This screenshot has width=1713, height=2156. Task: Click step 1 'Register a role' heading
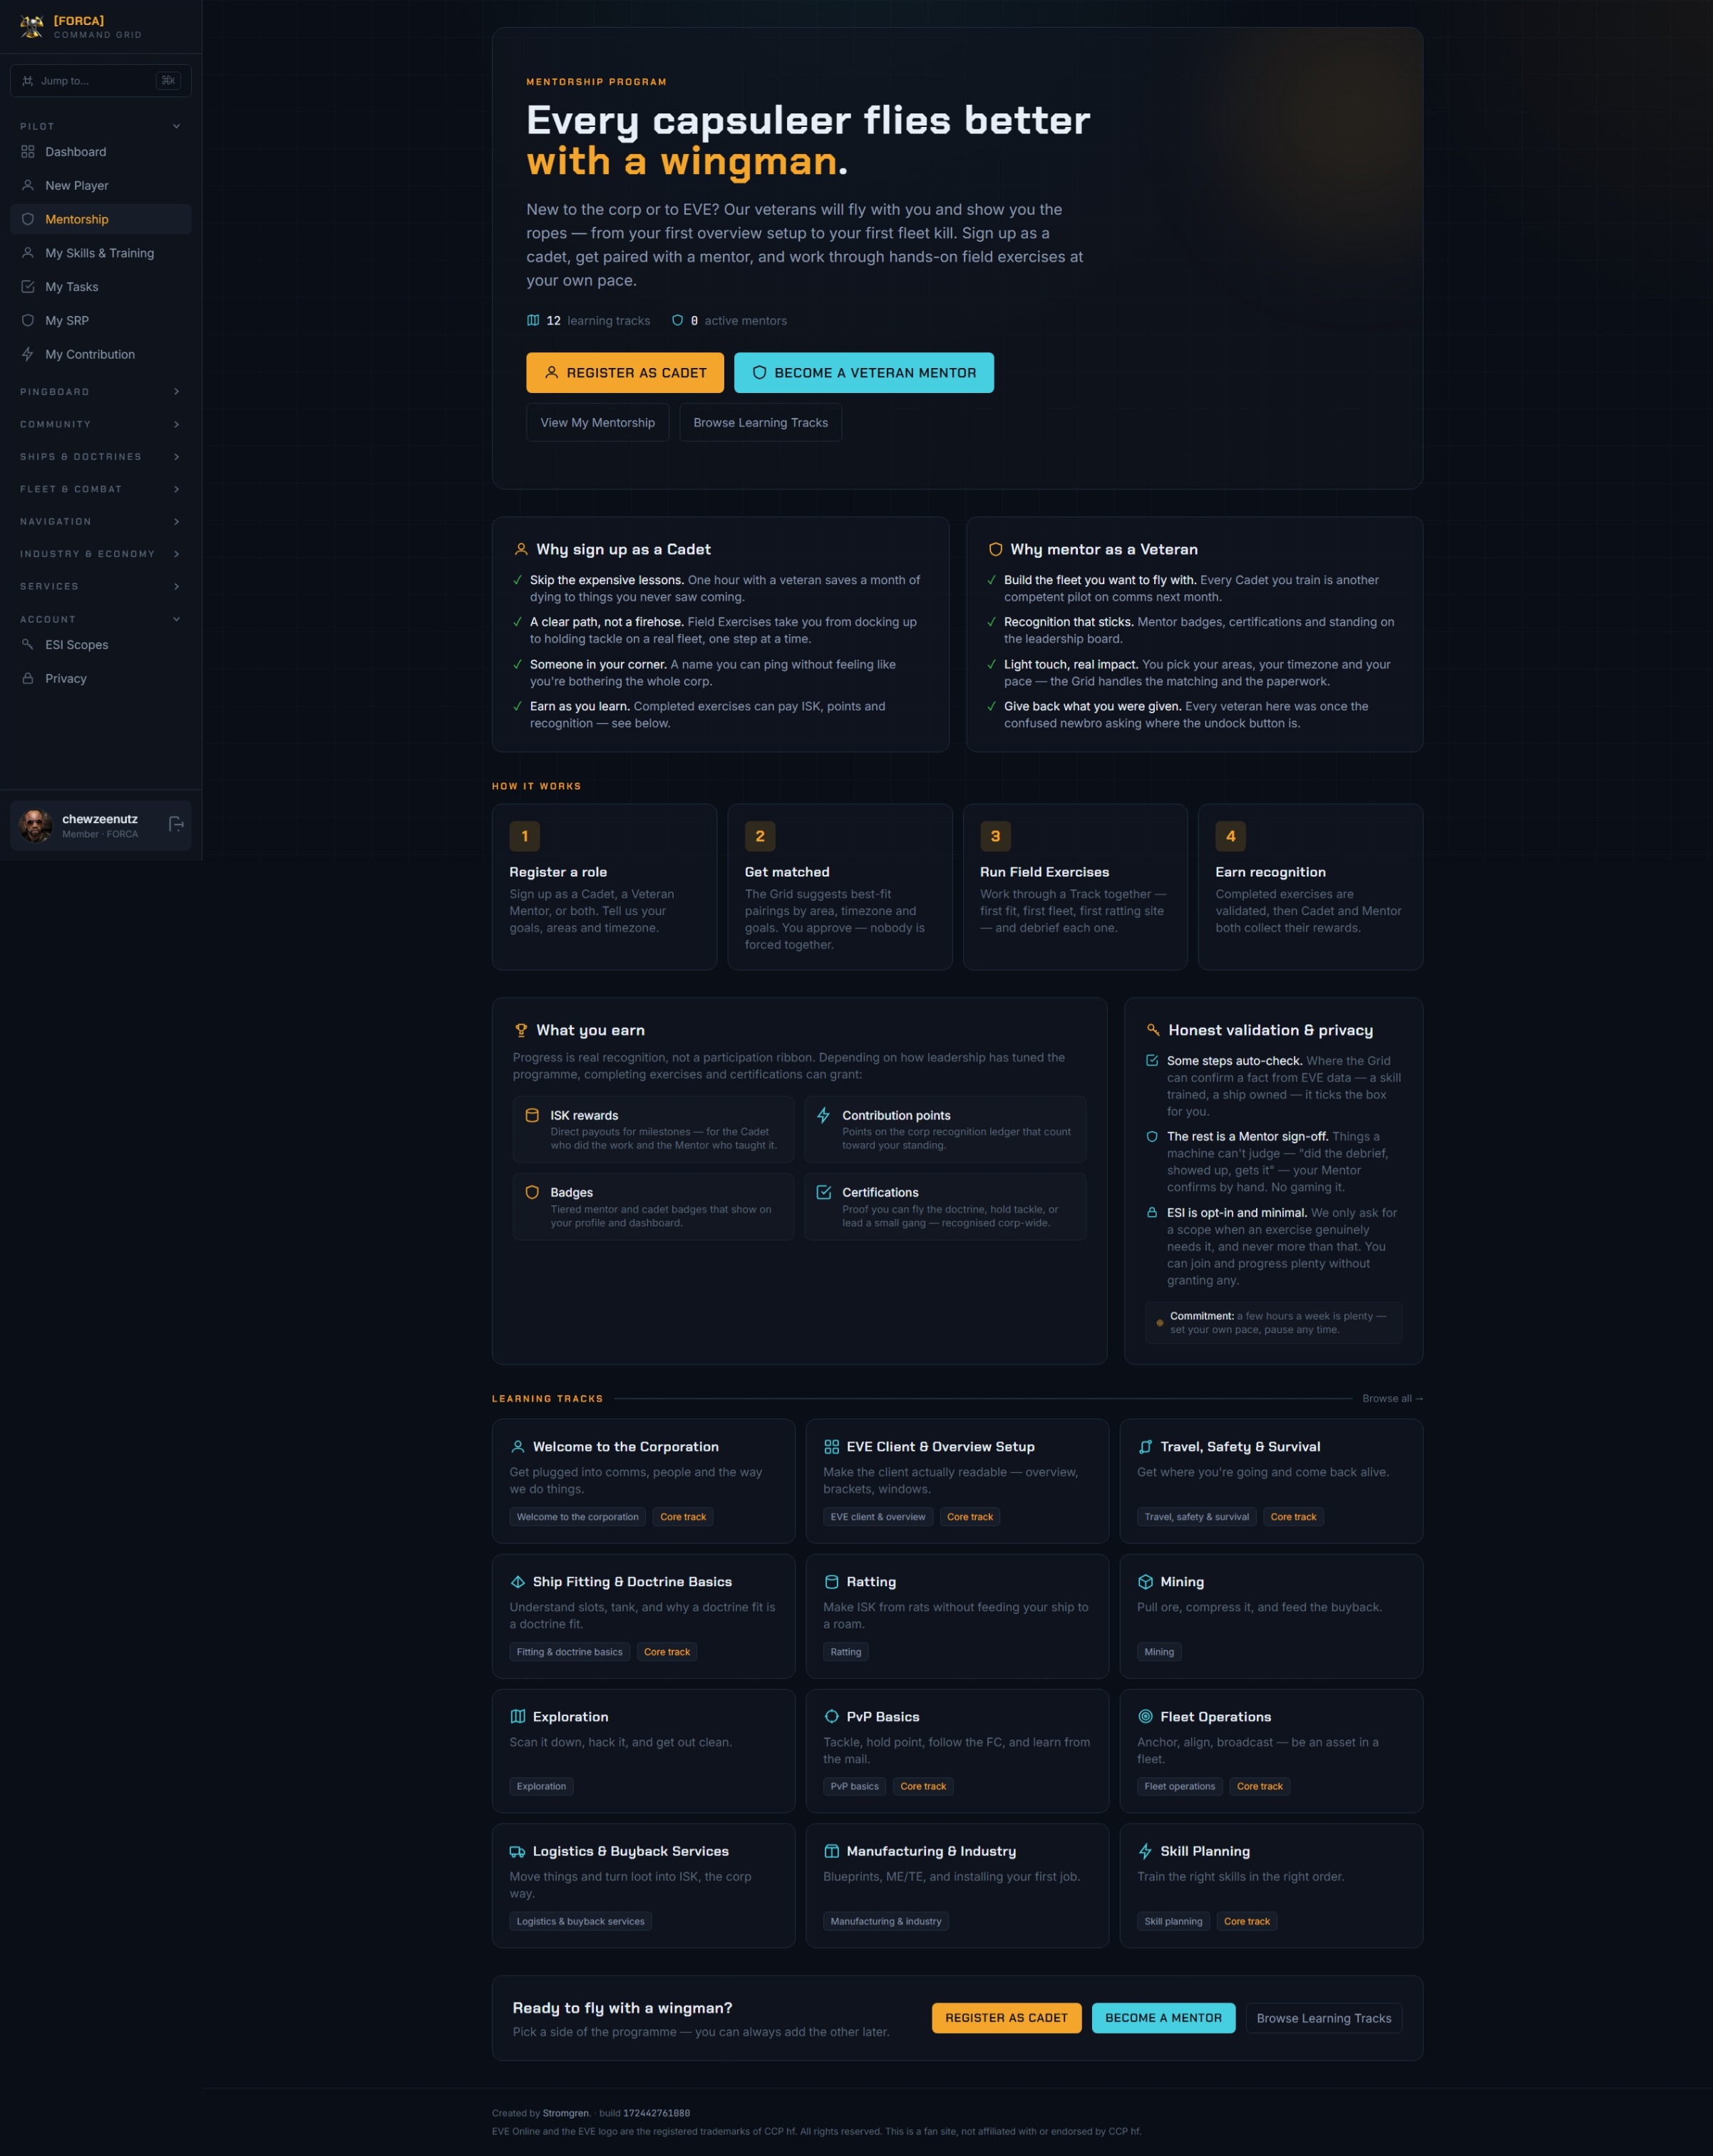[557, 872]
